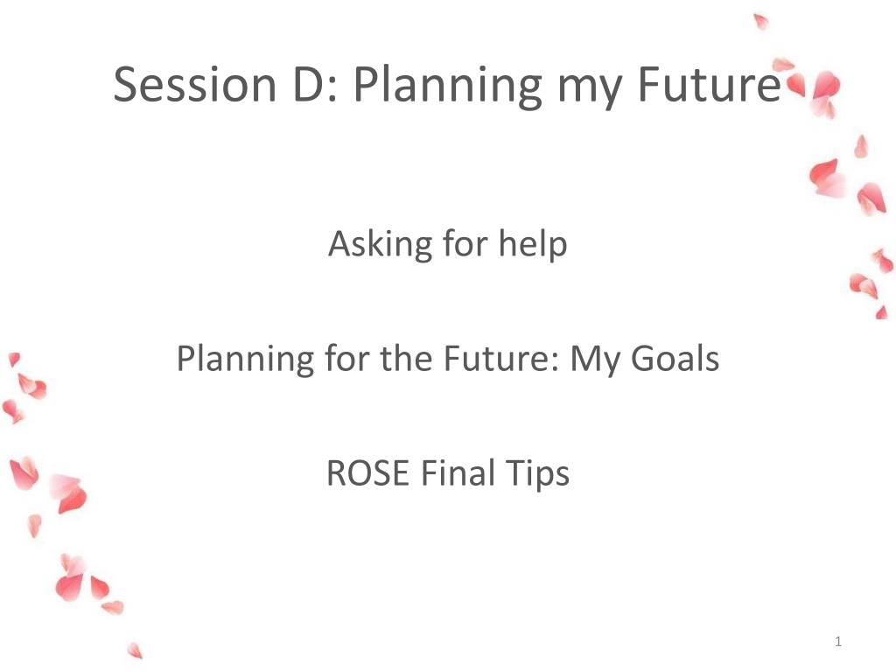Click the word "Session" in the title

click(x=195, y=85)
